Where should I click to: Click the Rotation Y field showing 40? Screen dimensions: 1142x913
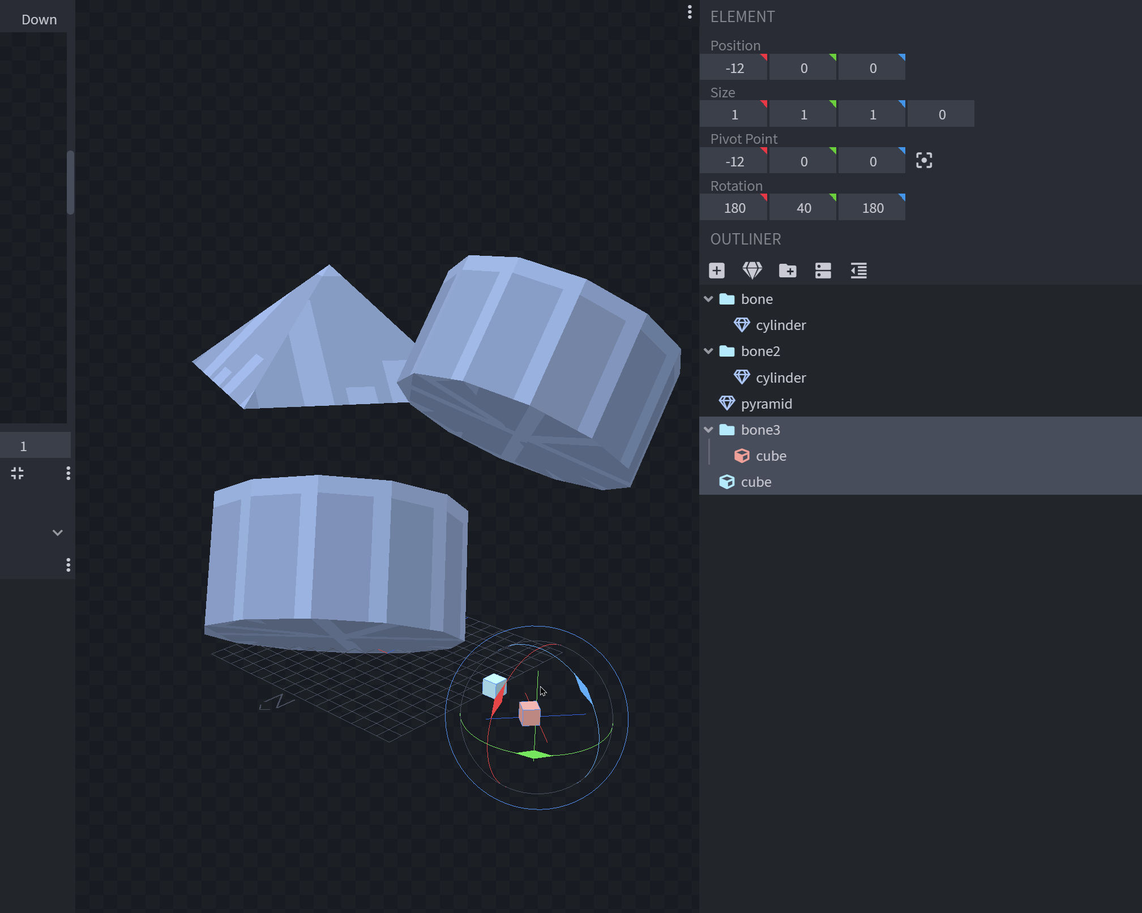tap(803, 207)
